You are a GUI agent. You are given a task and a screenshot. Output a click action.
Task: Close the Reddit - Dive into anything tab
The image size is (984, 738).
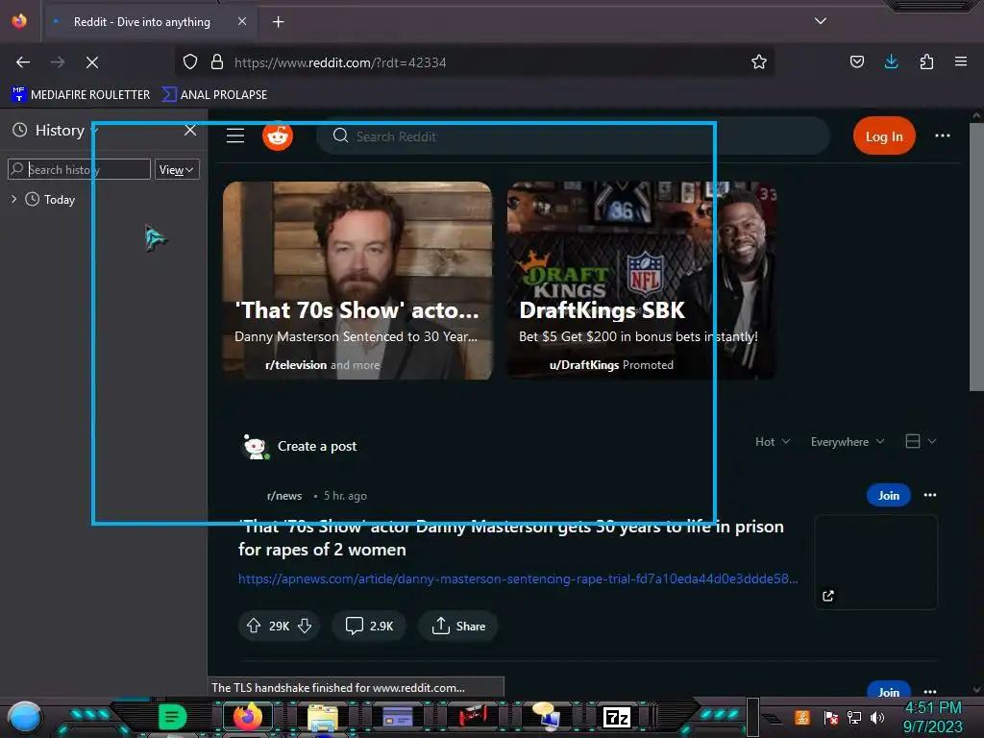242,21
